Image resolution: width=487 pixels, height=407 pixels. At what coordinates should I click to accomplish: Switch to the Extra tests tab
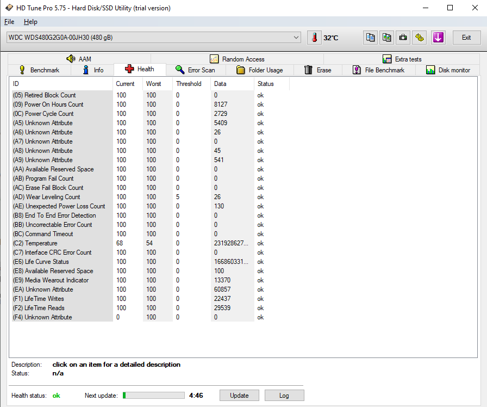pyautogui.click(x=402, y=59)
